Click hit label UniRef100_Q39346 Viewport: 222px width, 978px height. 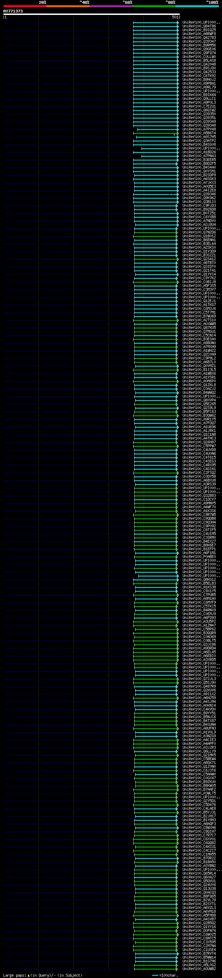pyautogui.click(x=199, y=194)
